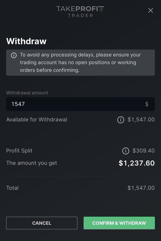This screenshot has width=161, height=241.
Task: Open the info icon beside Profit Split
Action: [x=126, y=151]
